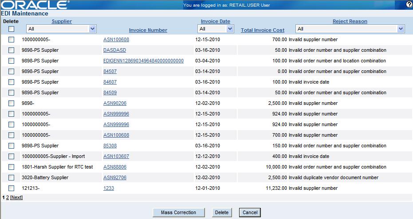Image resolution: width=413 pixels, height=219 pixels.
Task: Click the Oracle logo
Action: pyautogui.click(x=35, y=5)
